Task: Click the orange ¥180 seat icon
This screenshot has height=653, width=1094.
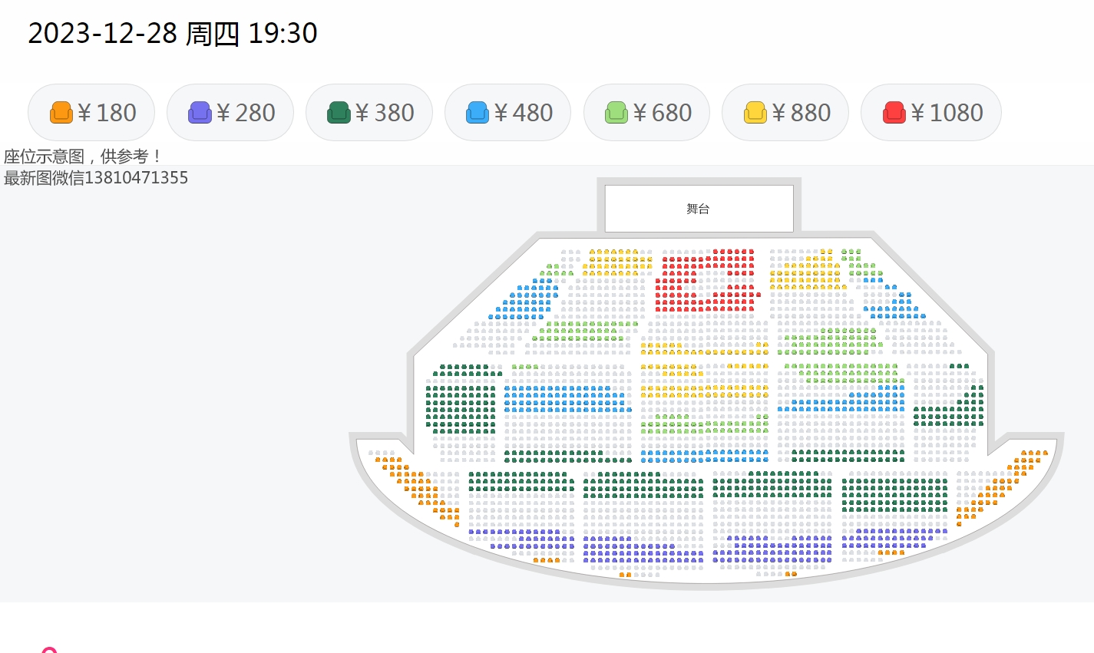Action: (x=61, y=113)
